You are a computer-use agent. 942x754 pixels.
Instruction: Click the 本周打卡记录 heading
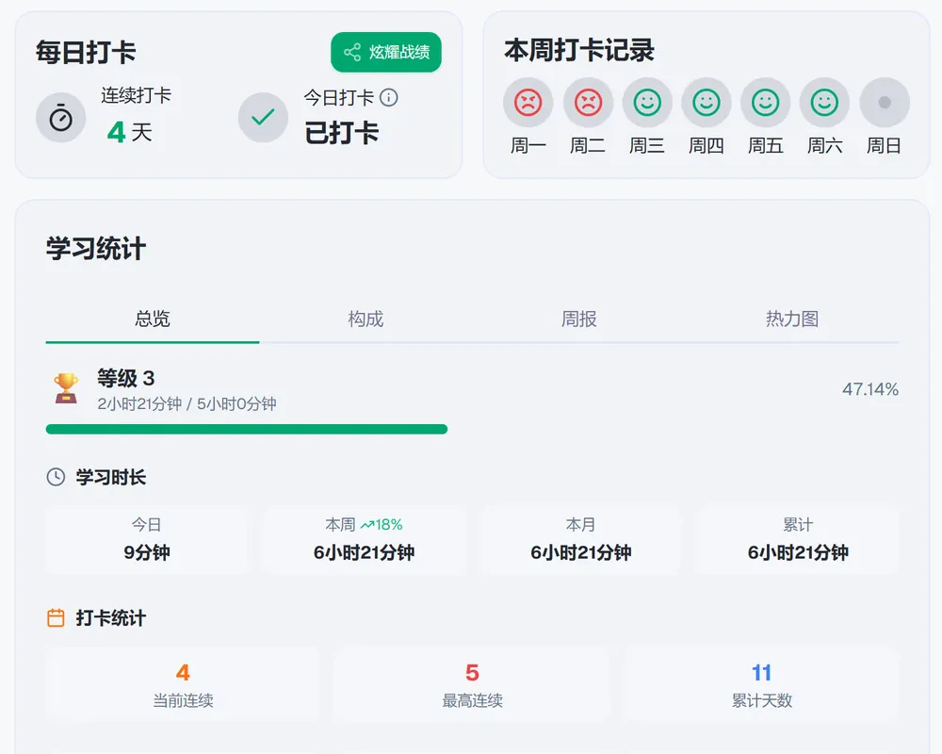pyautogui.click(x=579, y=51)
